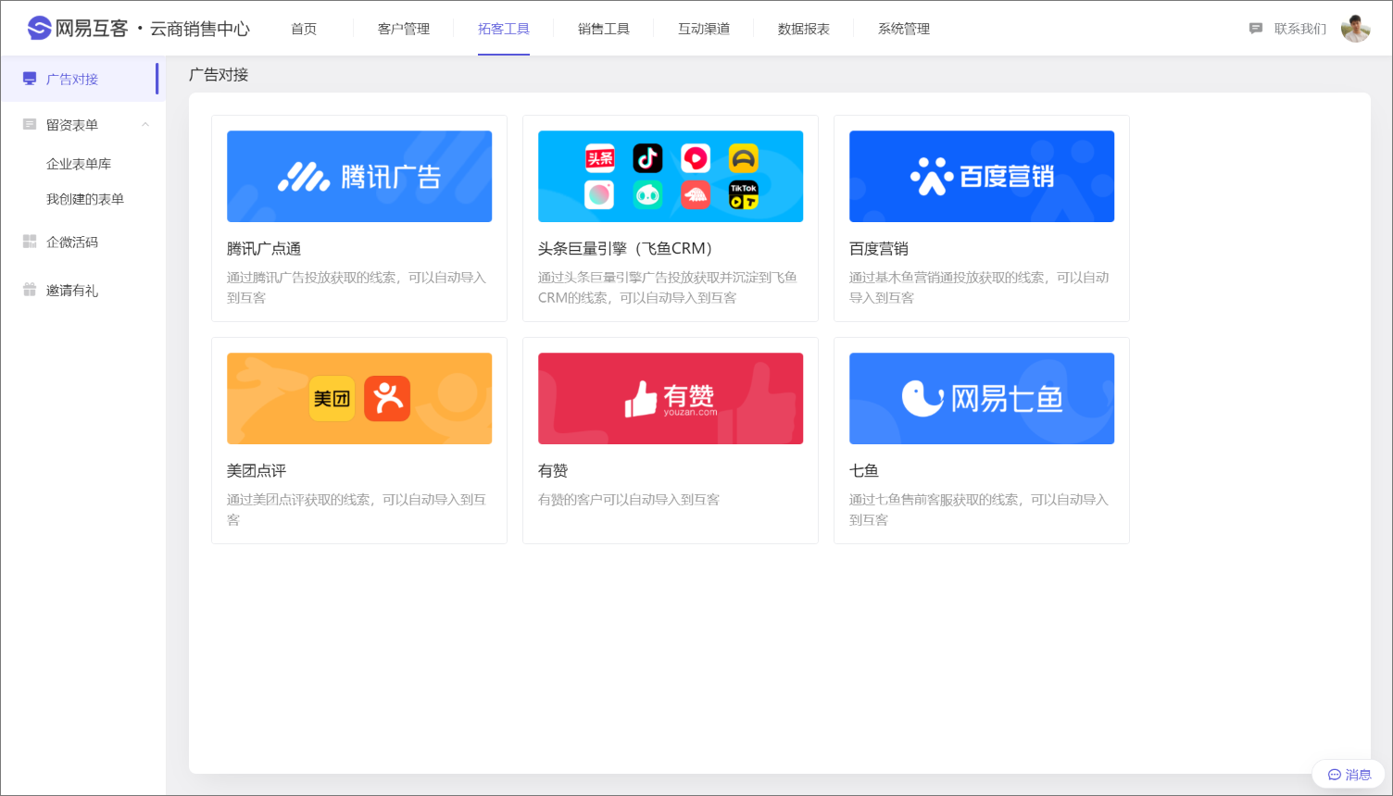
Task: Open the 首页 menu item
Action: point(304,29)
